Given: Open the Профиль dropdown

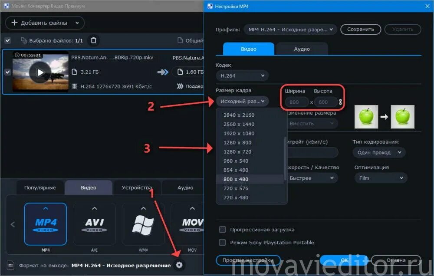Looking at the screenshot, I should 290,30.
